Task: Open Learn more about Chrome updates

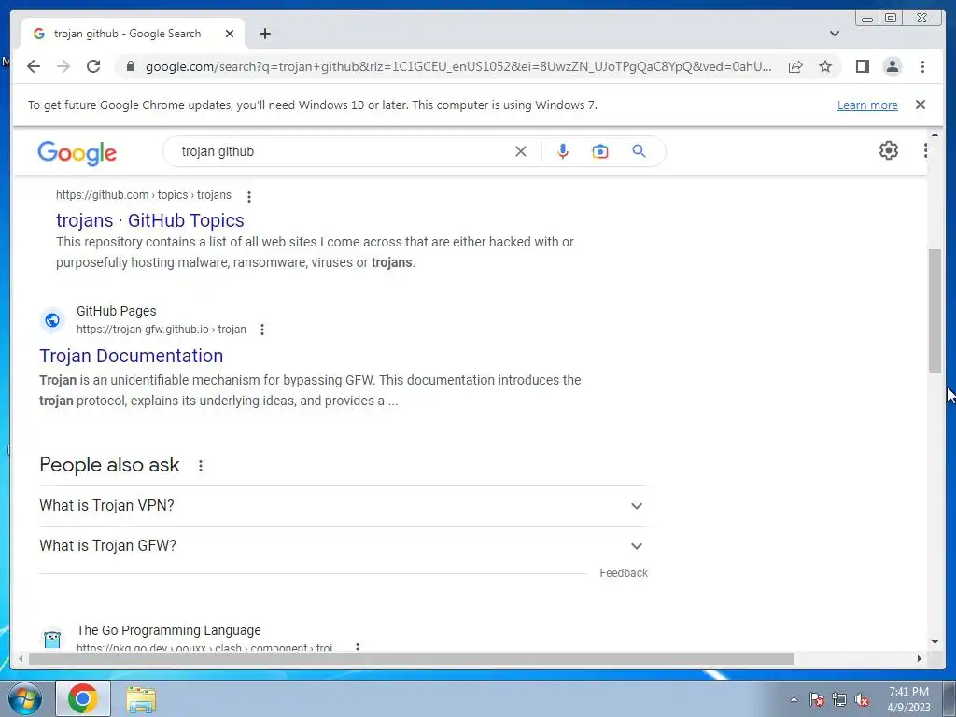Action: 867,105
